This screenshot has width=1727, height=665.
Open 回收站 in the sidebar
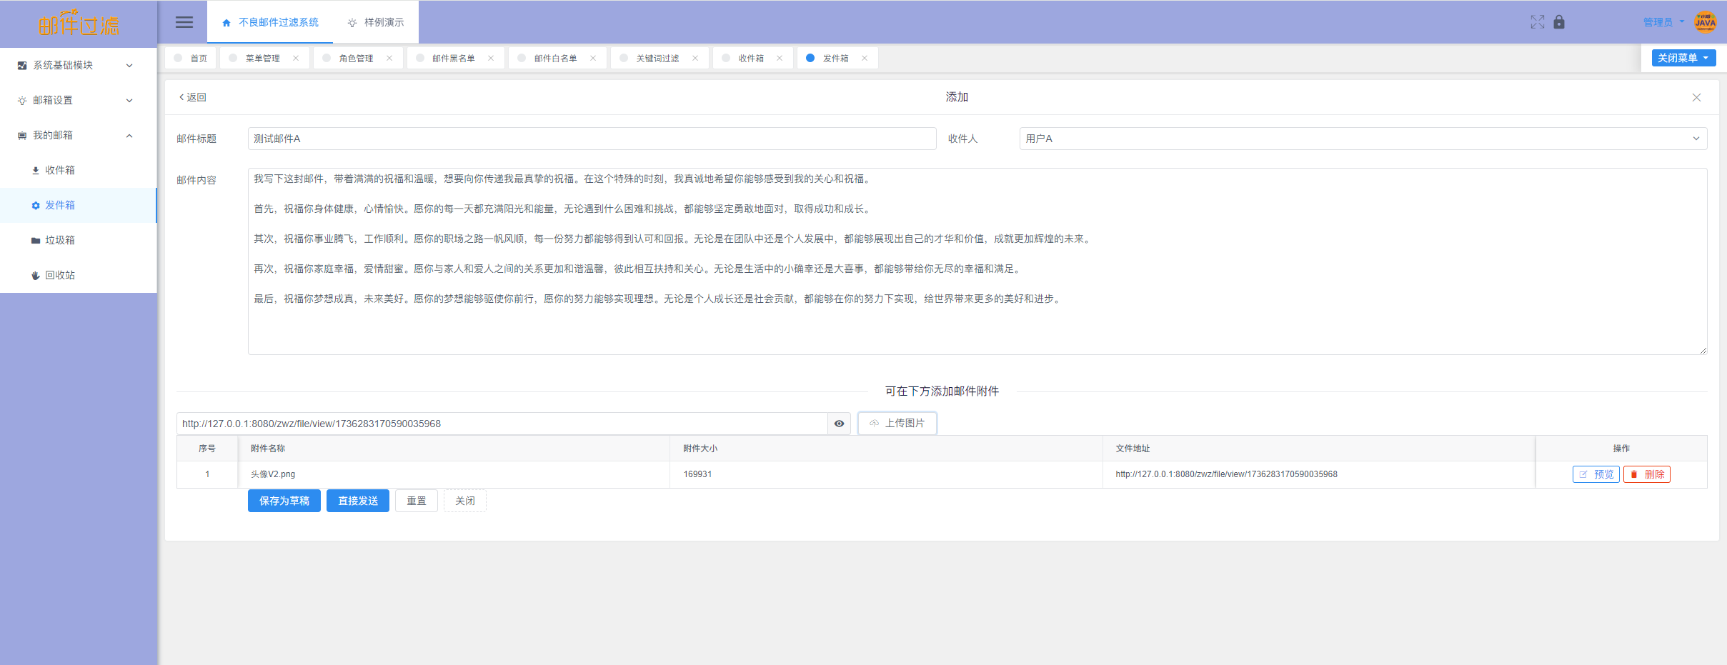click(x=79, y=275)
